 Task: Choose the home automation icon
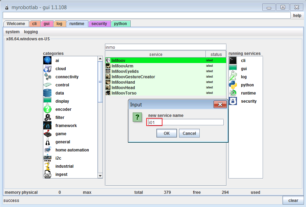(47, 150)
